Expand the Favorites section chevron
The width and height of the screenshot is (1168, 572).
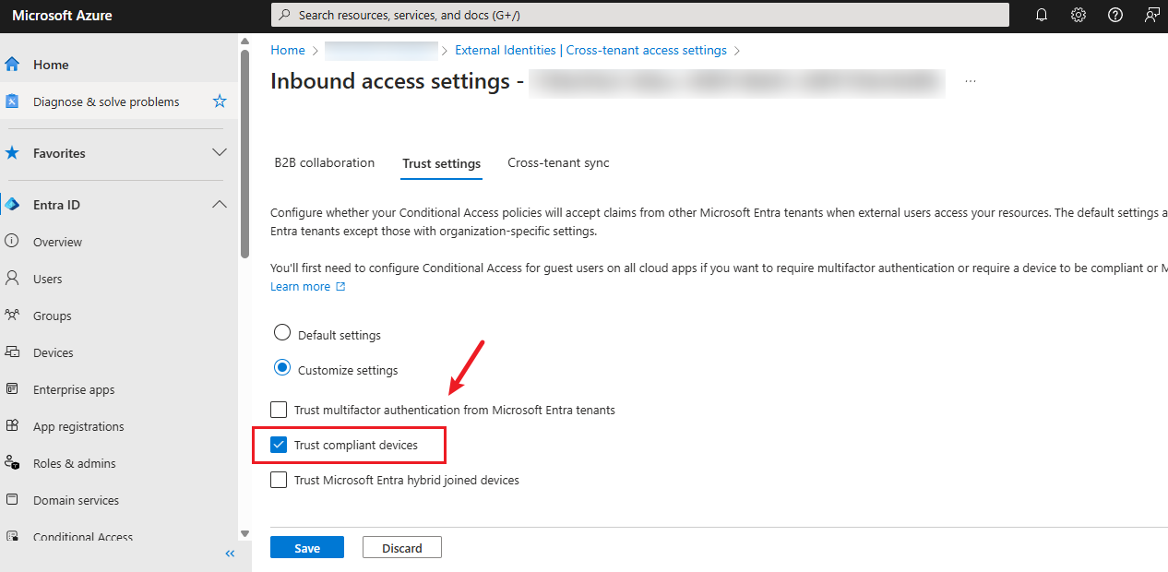(x=220, y=152)
